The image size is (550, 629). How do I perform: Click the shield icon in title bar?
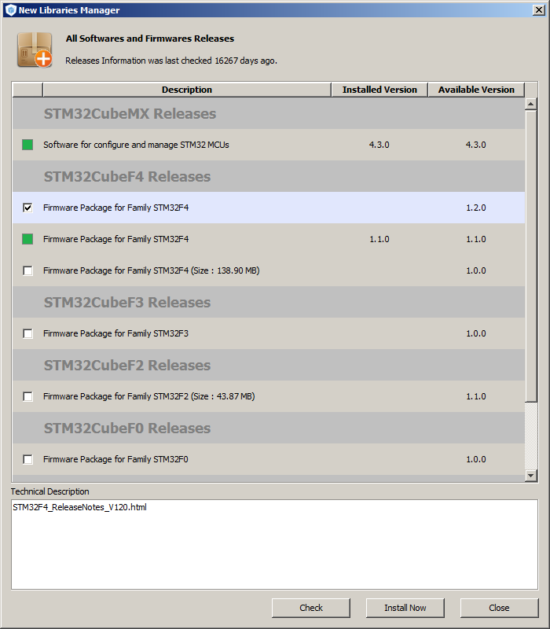tap(10, 10)
